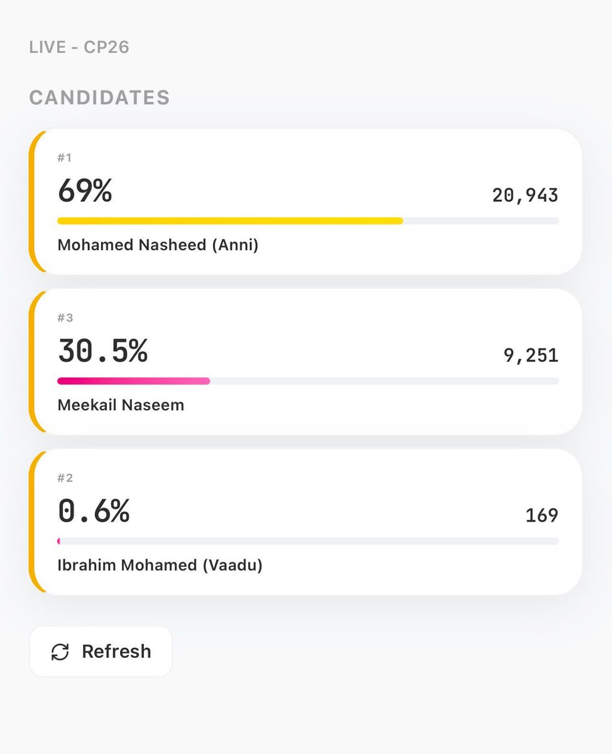Click the pink 30.5% progress bar

pos(308,381)
